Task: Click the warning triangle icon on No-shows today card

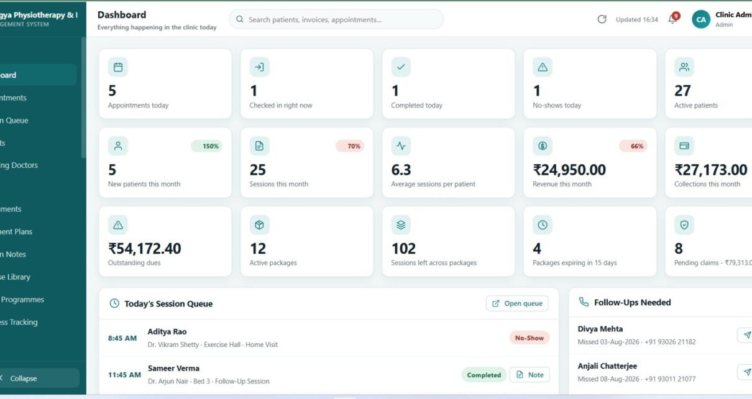Action: pyautogui.click(x=543, y=67)
